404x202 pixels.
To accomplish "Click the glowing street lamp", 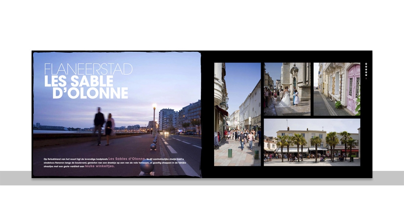I will point(154,107).
